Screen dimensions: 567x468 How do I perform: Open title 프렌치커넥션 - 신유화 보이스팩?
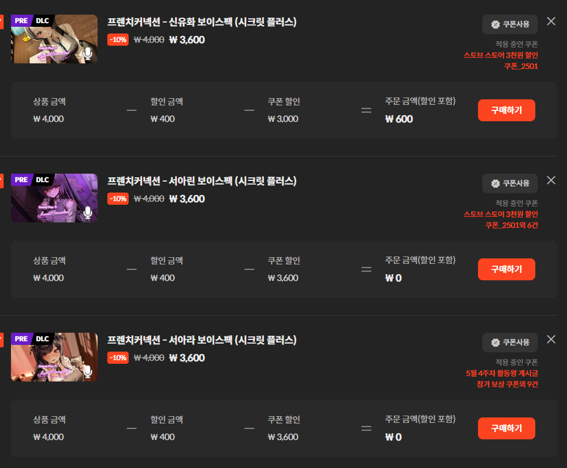(x=202, y=22)
